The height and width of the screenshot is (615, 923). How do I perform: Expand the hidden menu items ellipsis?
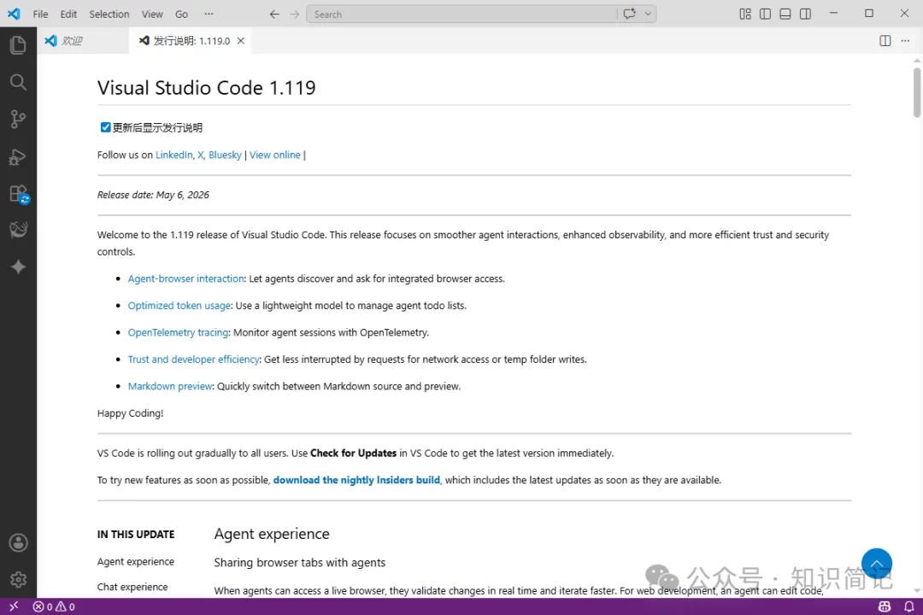(209, 15)
